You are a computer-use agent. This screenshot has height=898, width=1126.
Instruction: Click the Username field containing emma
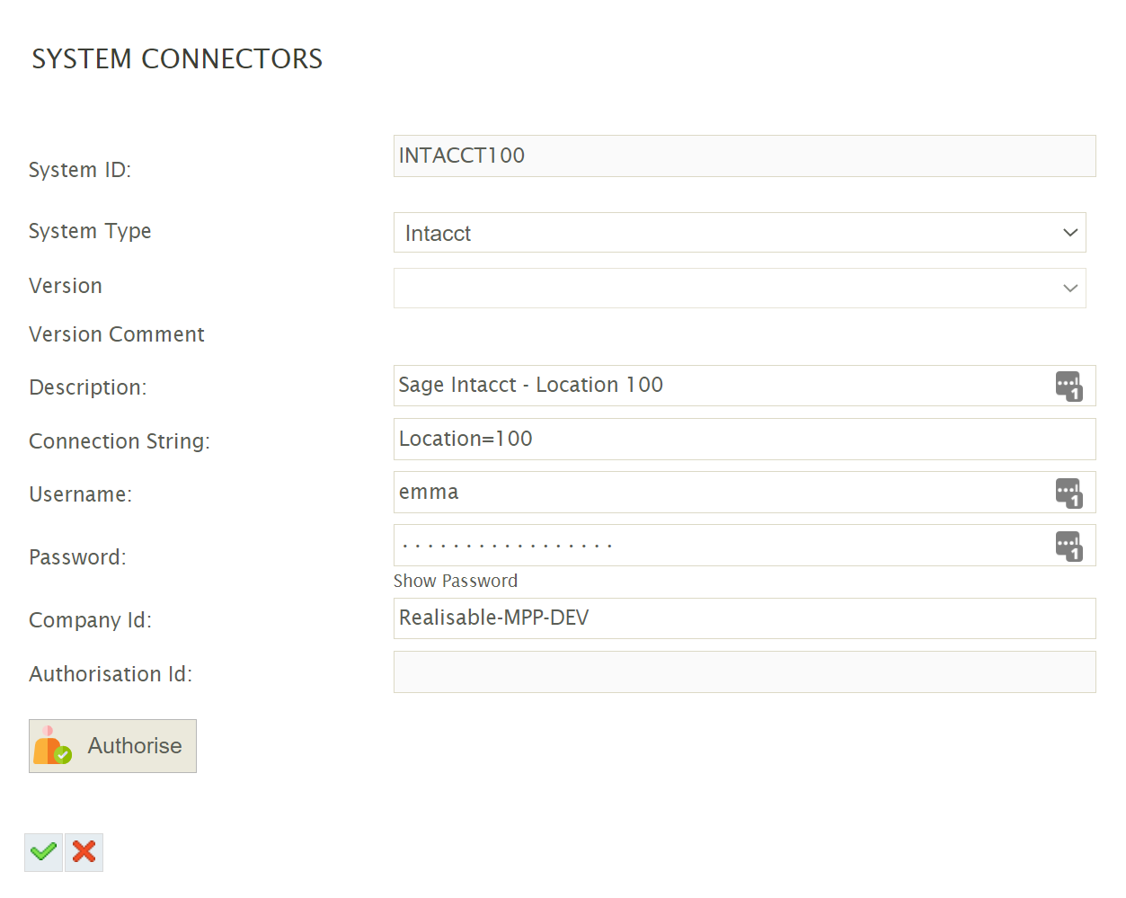719,493
